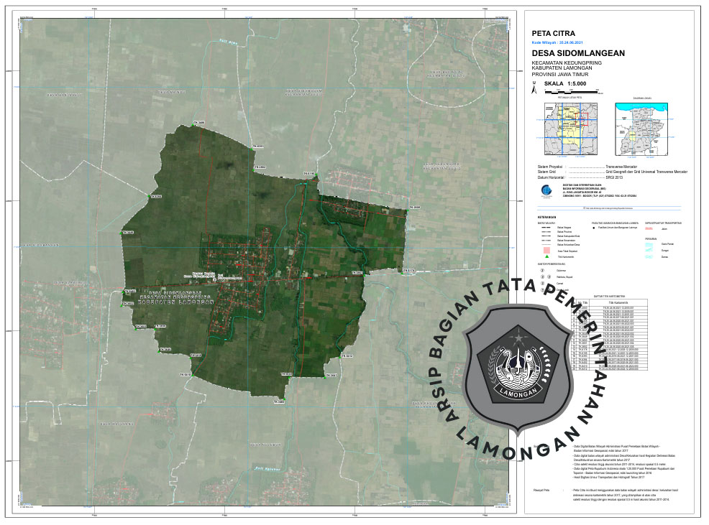Click the north arrow compass icon
The height and width of the screenshot is (525, 709).
(534, 86)
